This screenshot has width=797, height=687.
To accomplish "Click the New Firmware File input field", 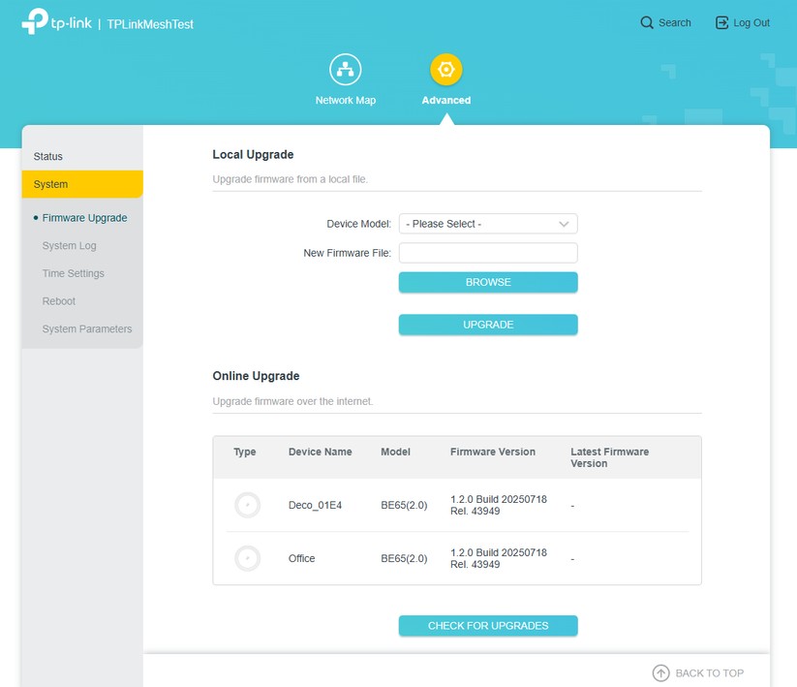I will click(x=488, y=252).
